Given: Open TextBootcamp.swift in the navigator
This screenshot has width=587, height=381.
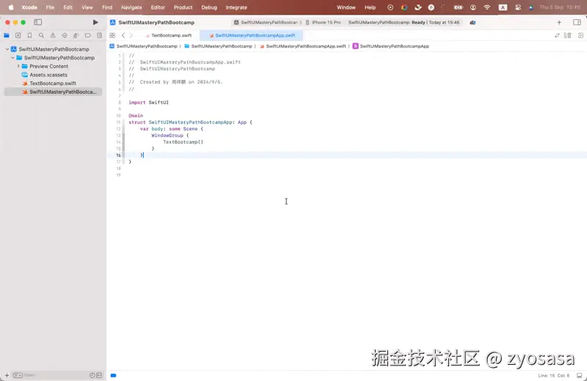Looking at the screenshot, I should pyautogui.click(x=52, y=84).
